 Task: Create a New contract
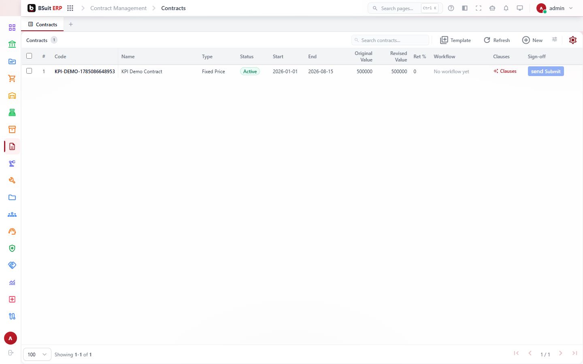click(532, 40)
